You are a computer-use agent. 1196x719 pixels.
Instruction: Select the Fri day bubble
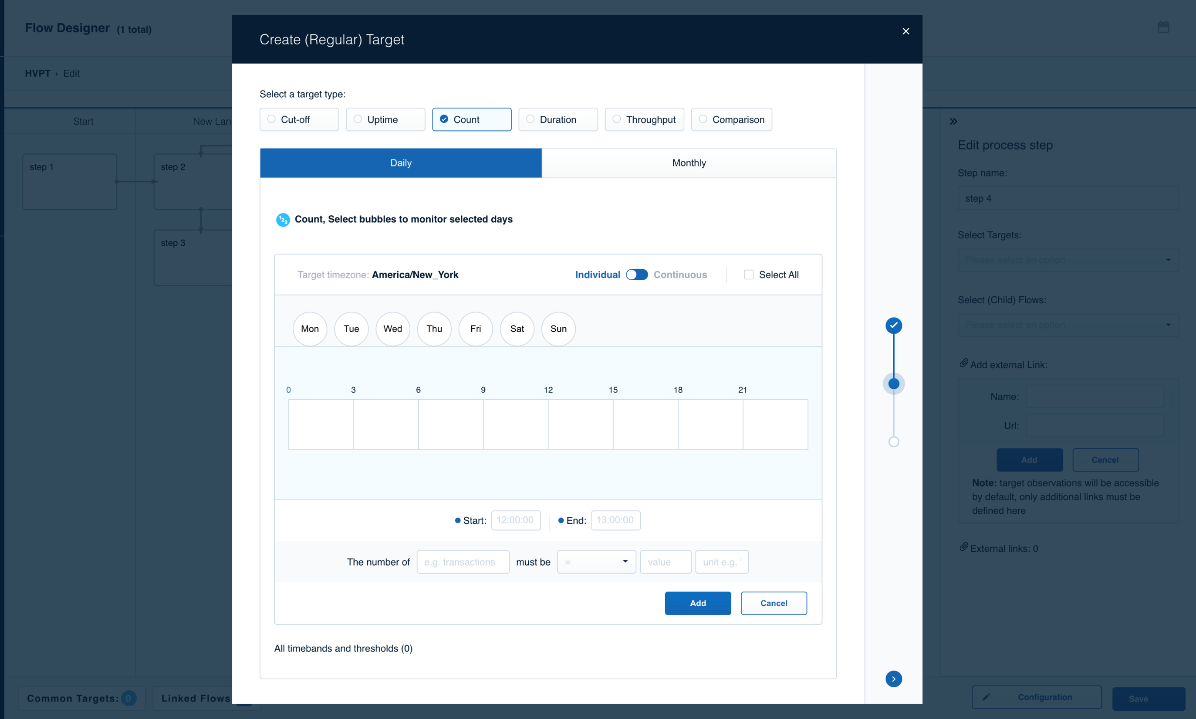tap(475, 329)
